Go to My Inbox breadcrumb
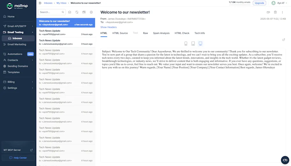 click(62, 3)
